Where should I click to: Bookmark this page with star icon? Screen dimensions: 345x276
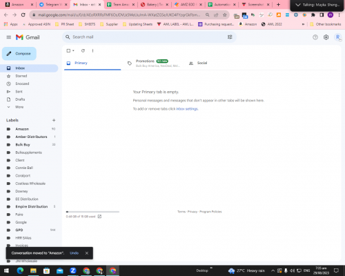pos(224,15)
